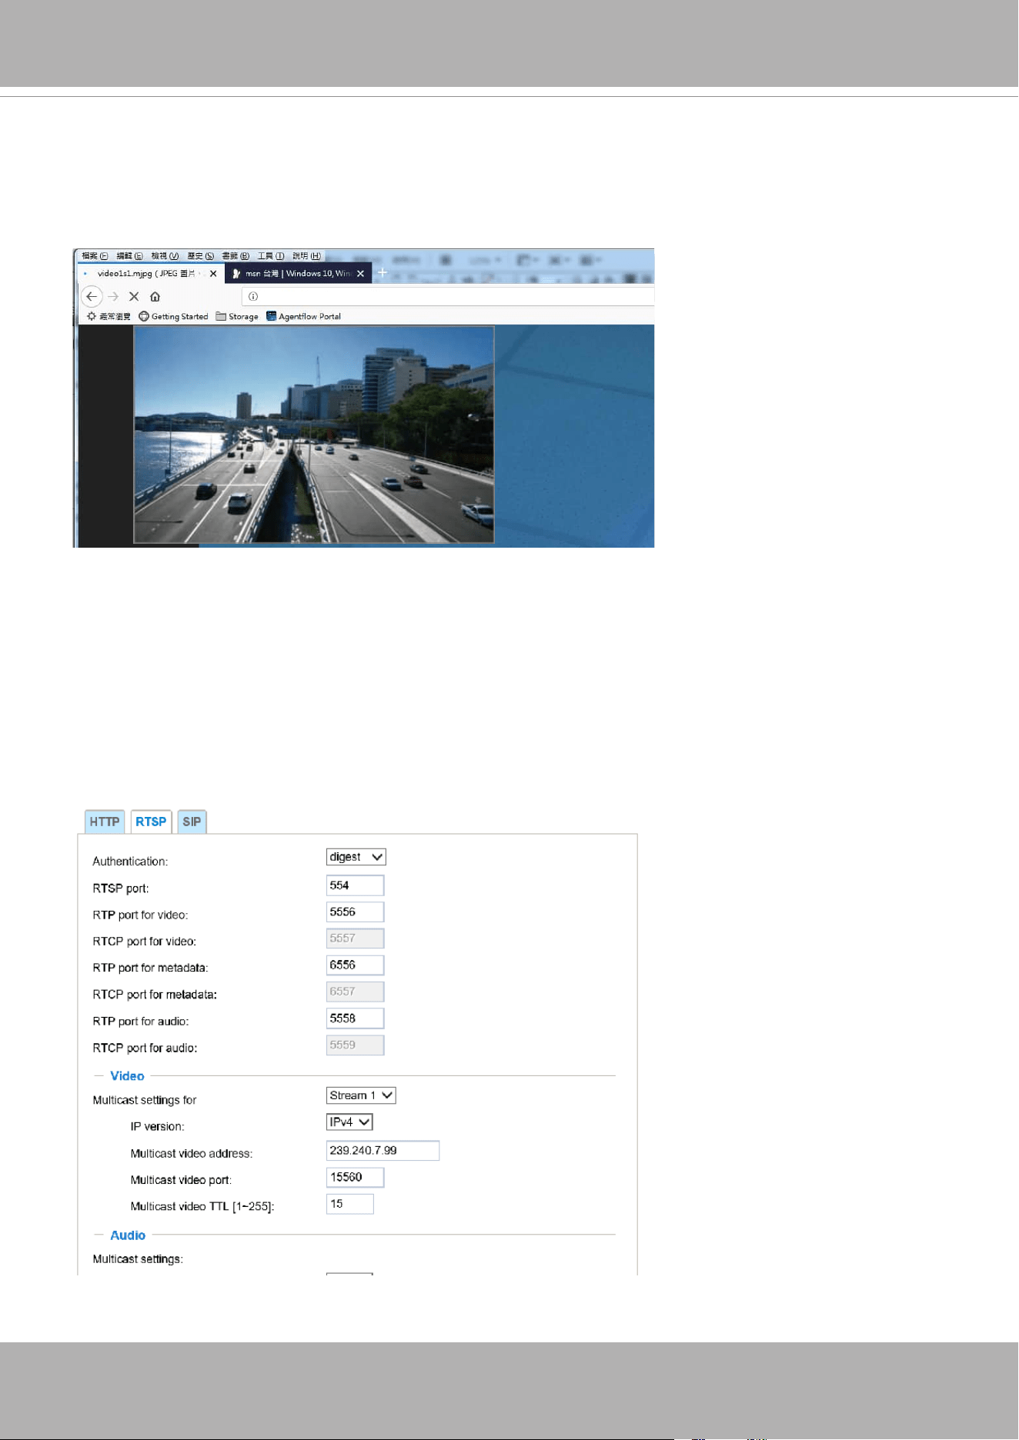
Task: Select the RTSP tab
Action: coord(151,822)
